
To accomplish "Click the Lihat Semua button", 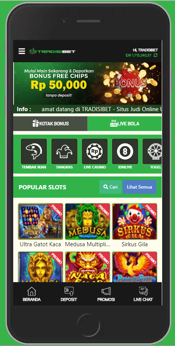I will [x=139, y=187].
